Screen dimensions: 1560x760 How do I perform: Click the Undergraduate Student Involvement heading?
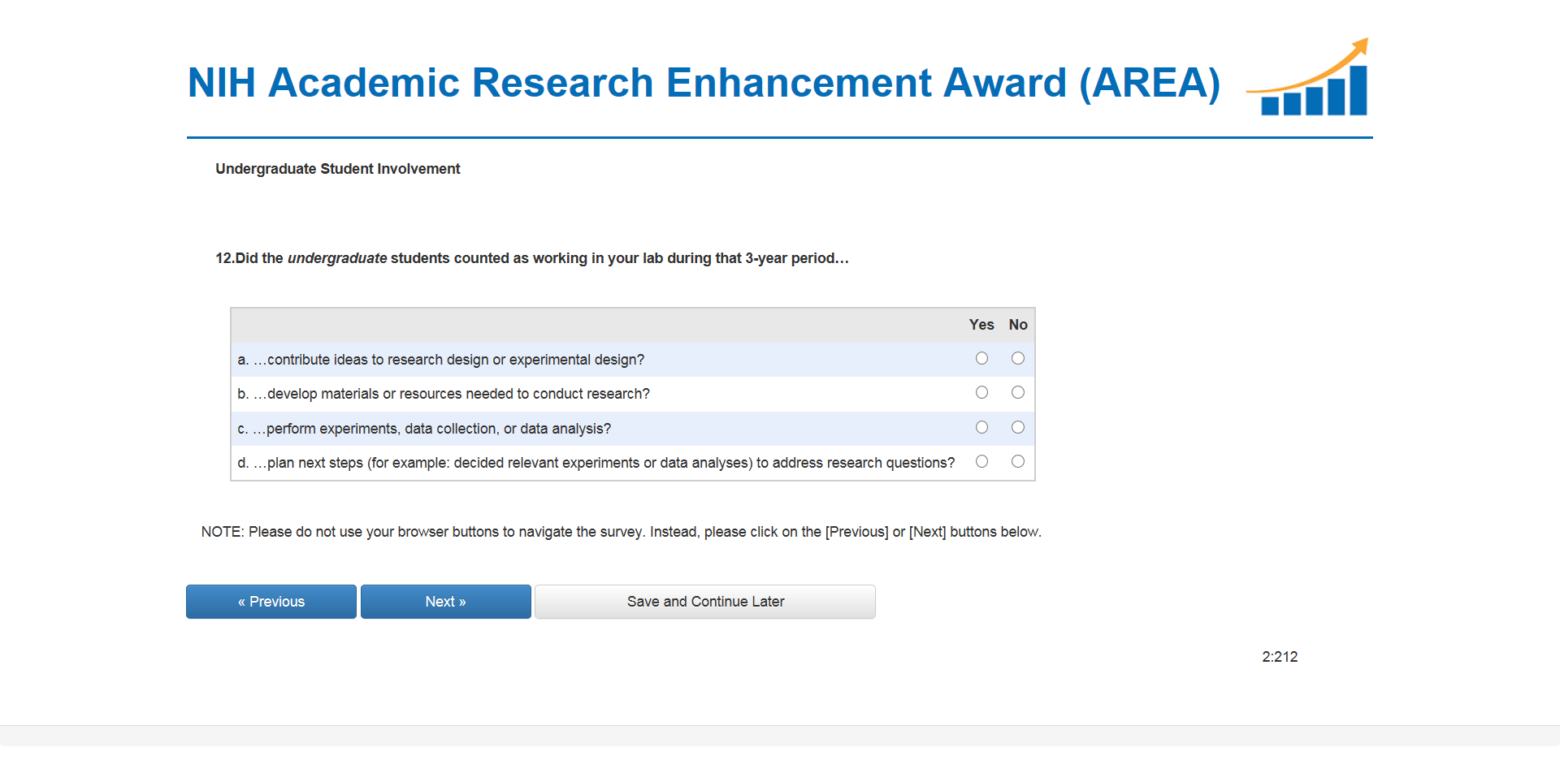(x=337, y=169)
